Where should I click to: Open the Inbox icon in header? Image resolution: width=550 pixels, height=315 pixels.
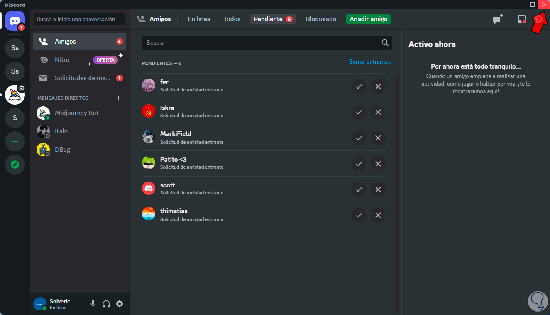(522, 19)
